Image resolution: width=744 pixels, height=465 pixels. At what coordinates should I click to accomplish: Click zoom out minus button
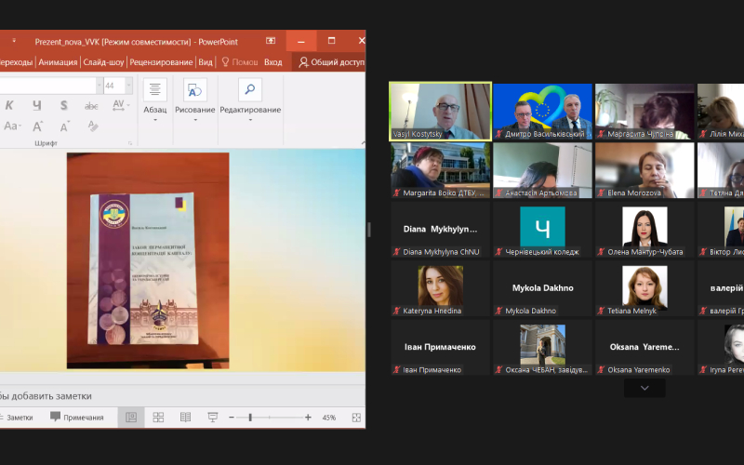pos(232,418)
